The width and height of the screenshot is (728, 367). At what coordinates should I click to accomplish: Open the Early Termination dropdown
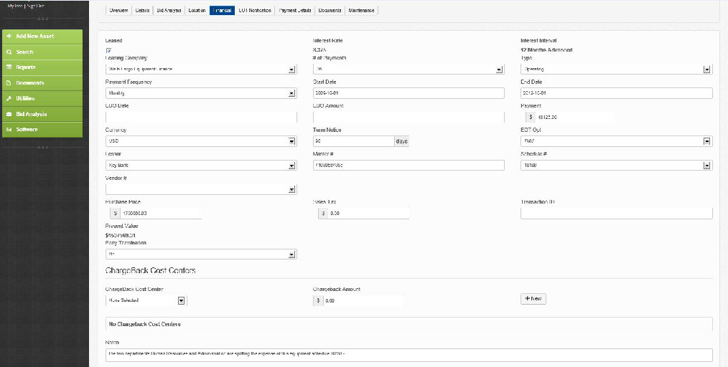click(201, 254)
